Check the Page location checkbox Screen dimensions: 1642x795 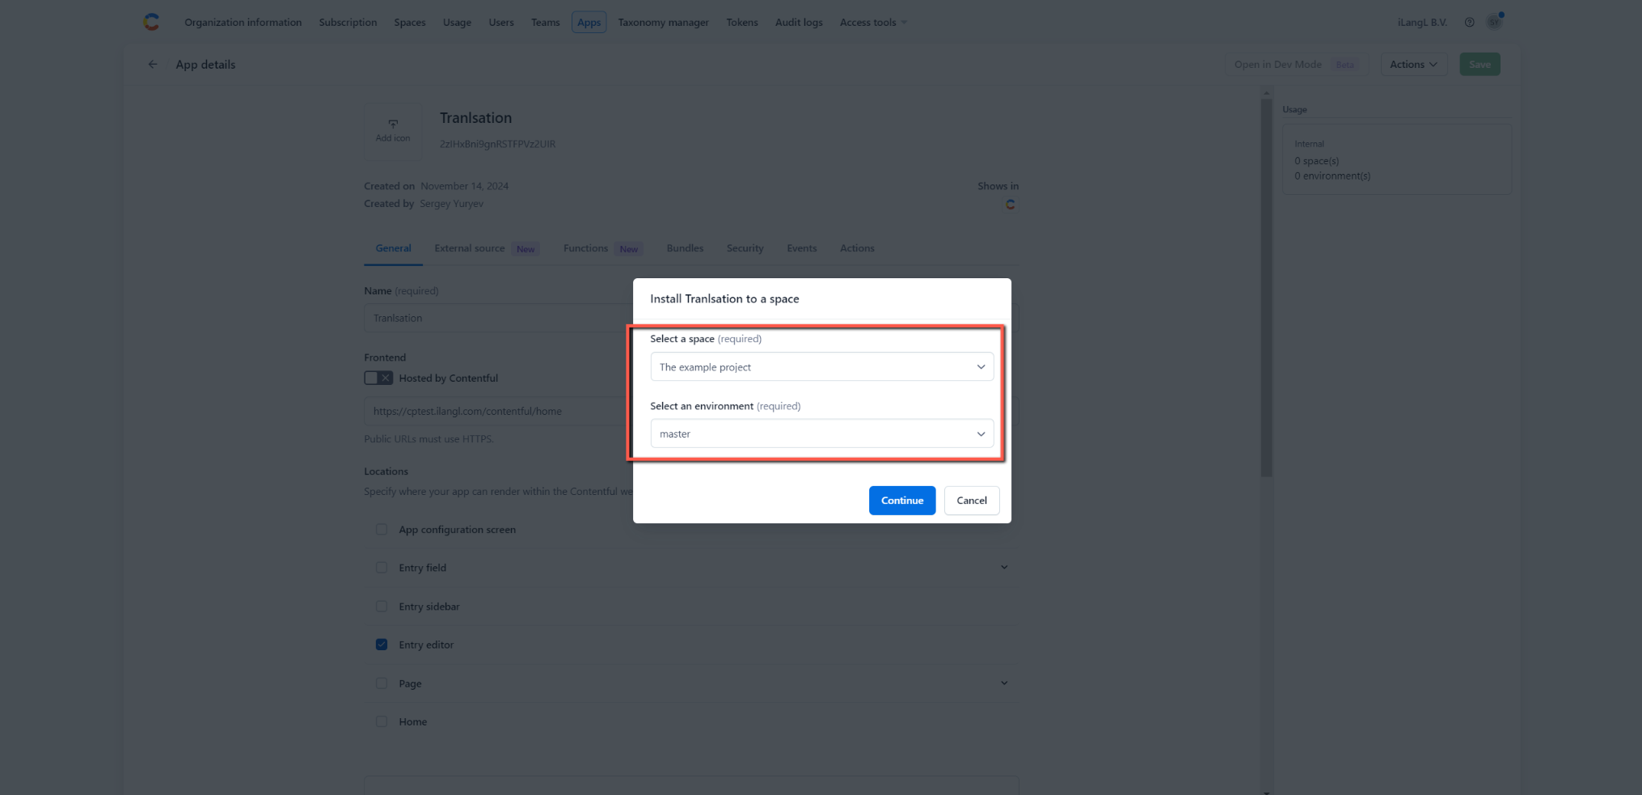382,683
